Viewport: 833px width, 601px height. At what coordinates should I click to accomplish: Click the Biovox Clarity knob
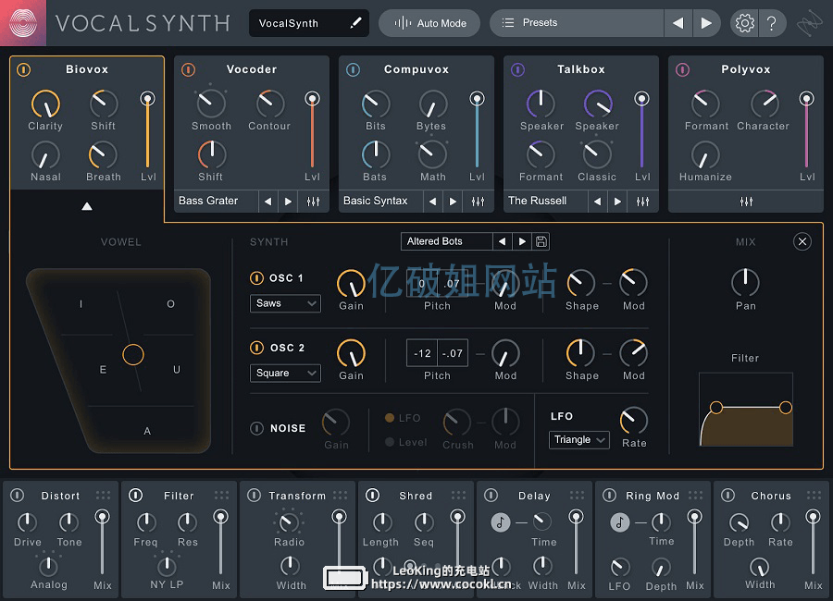point(45,104)
